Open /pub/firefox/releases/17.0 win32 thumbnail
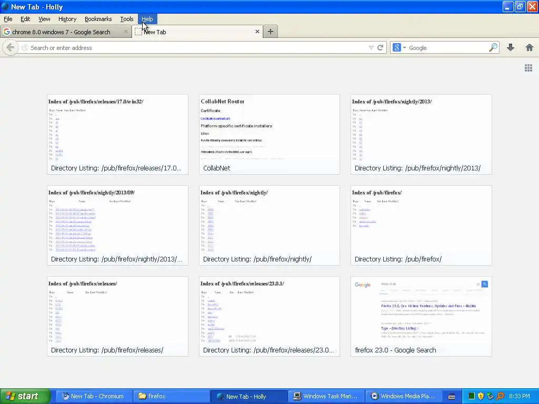539x404 pixels. tap(117, 134)
